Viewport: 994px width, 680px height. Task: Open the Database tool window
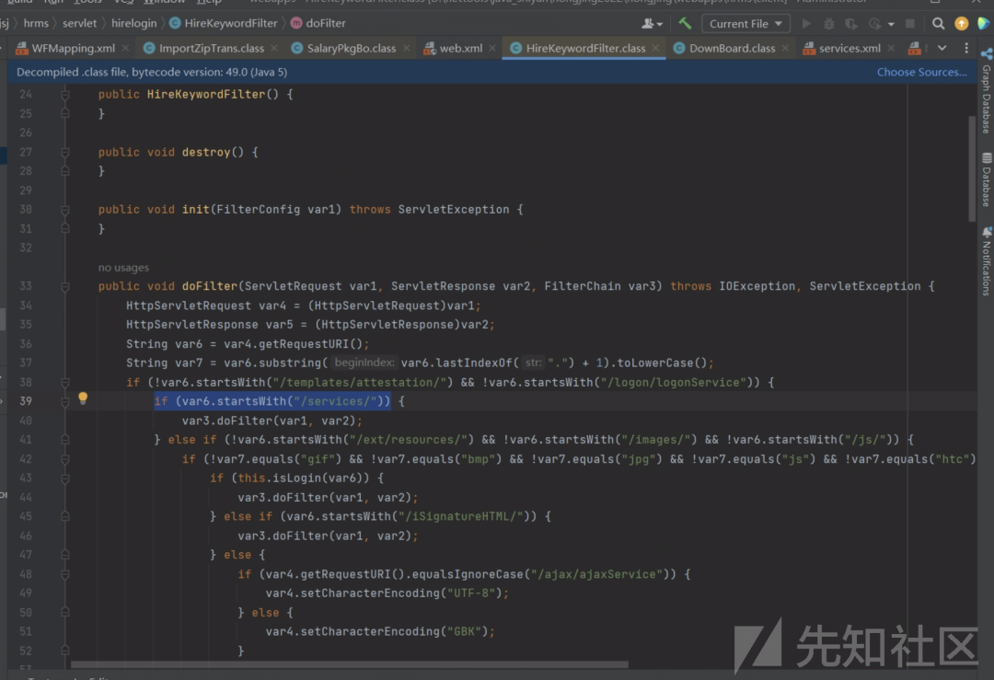coord(987,180)
